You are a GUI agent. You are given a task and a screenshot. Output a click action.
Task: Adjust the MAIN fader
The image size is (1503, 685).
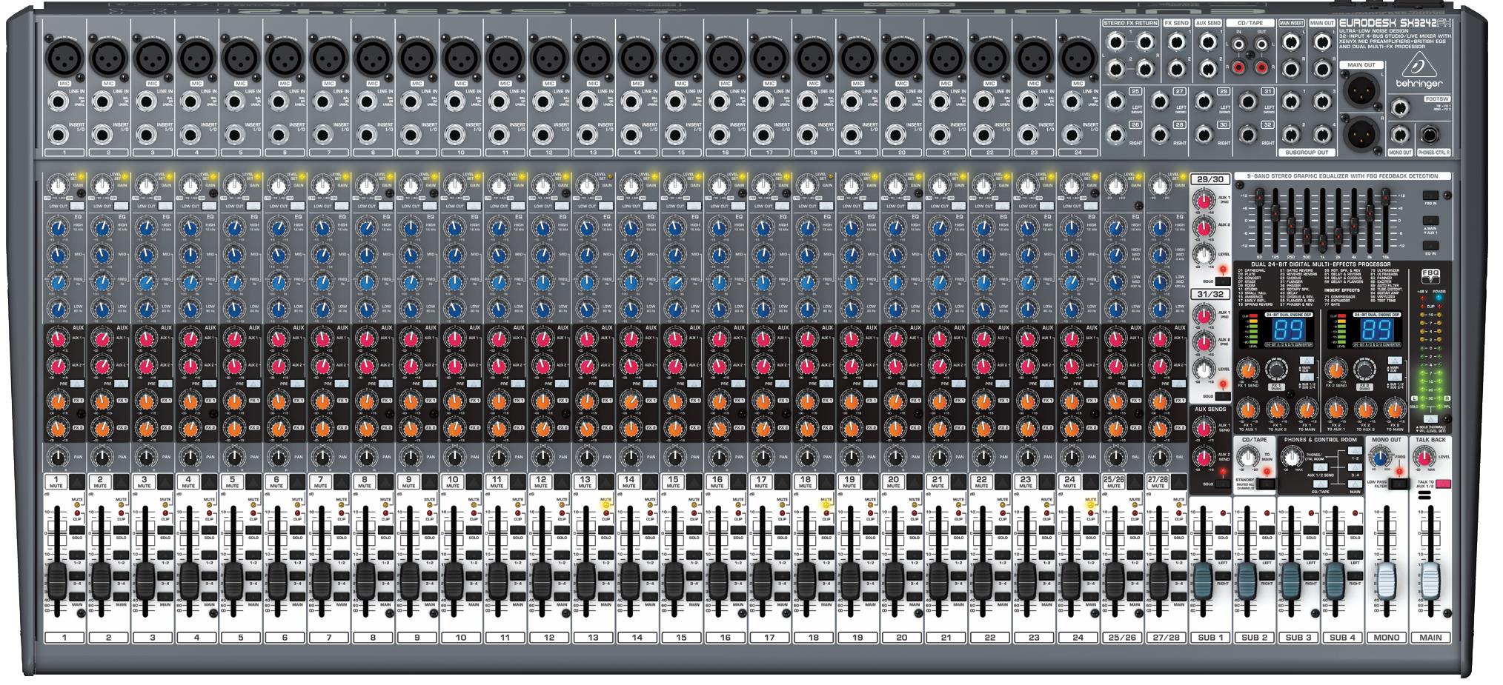tap(1430, 581)
